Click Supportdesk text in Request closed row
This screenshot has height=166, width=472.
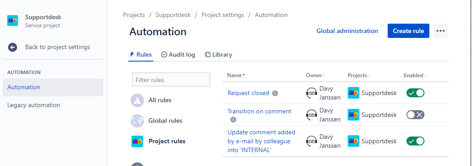[x=379, y=93]
